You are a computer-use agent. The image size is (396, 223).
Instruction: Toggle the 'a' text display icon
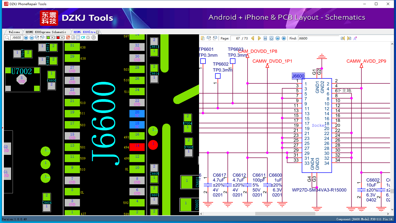(x=73, y=37)
